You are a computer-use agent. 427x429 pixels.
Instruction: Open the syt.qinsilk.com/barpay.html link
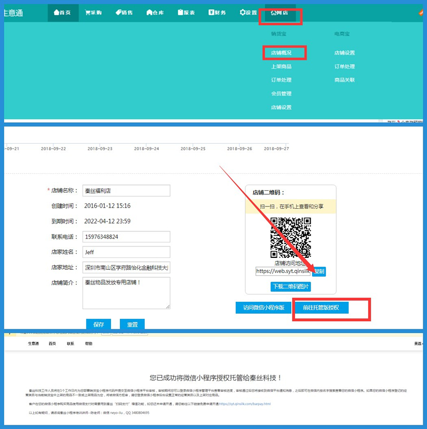245,404
